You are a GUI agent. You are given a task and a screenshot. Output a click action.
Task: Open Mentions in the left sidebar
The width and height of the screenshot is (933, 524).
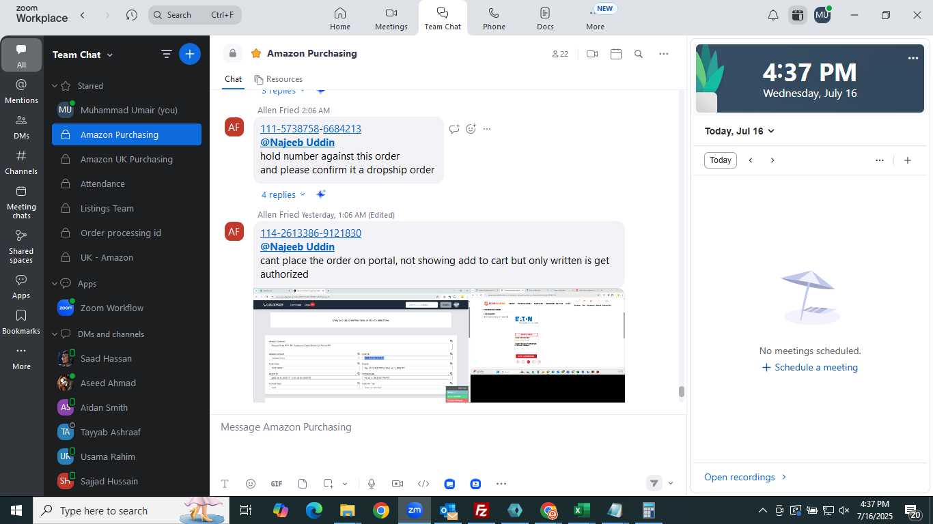(21, 91)
